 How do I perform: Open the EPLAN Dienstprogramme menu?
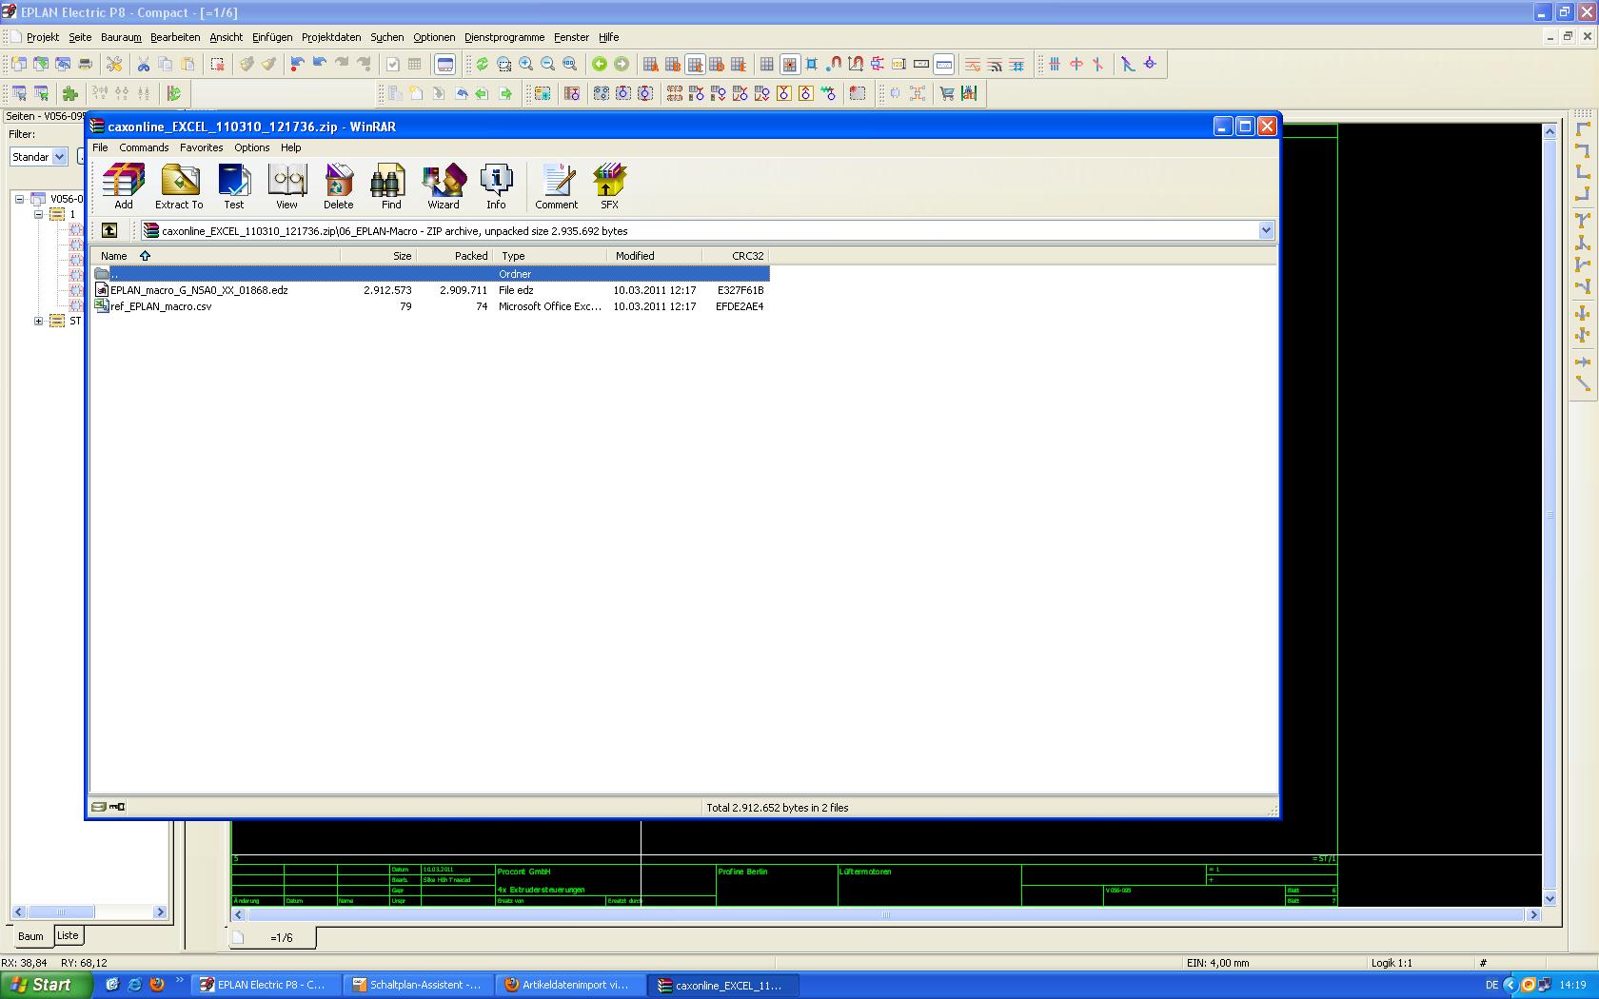[504, 37]
